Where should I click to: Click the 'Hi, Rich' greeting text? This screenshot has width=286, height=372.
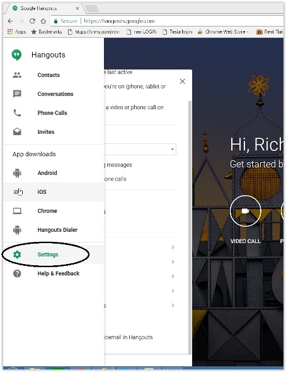[x=256, y=144]
